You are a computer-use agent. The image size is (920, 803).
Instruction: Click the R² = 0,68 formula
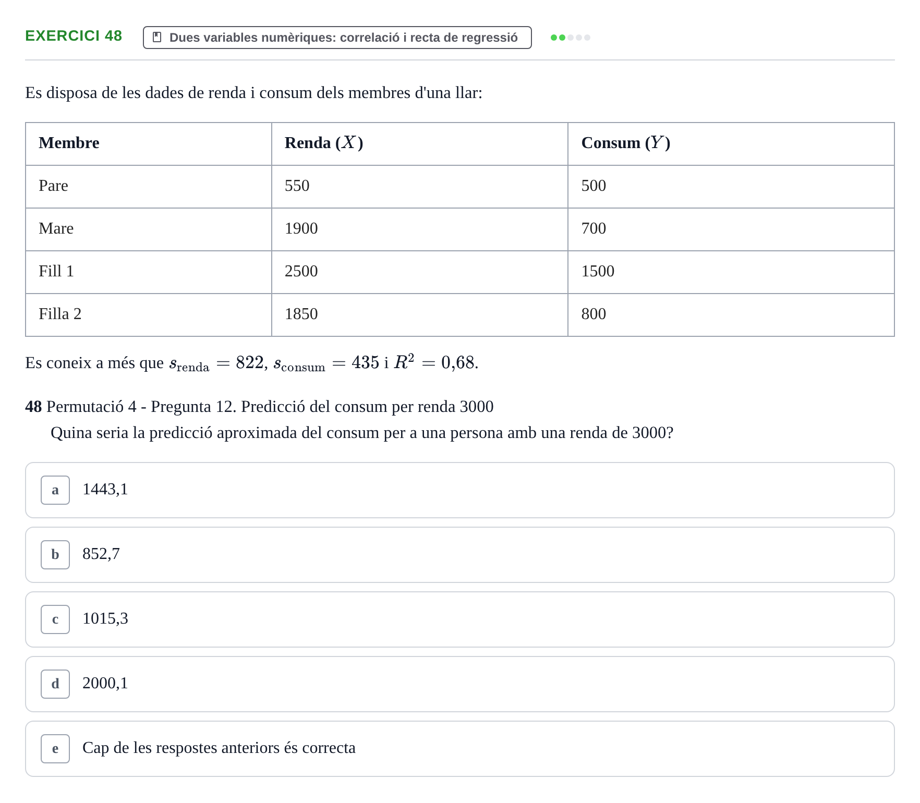tap(434, 362)
